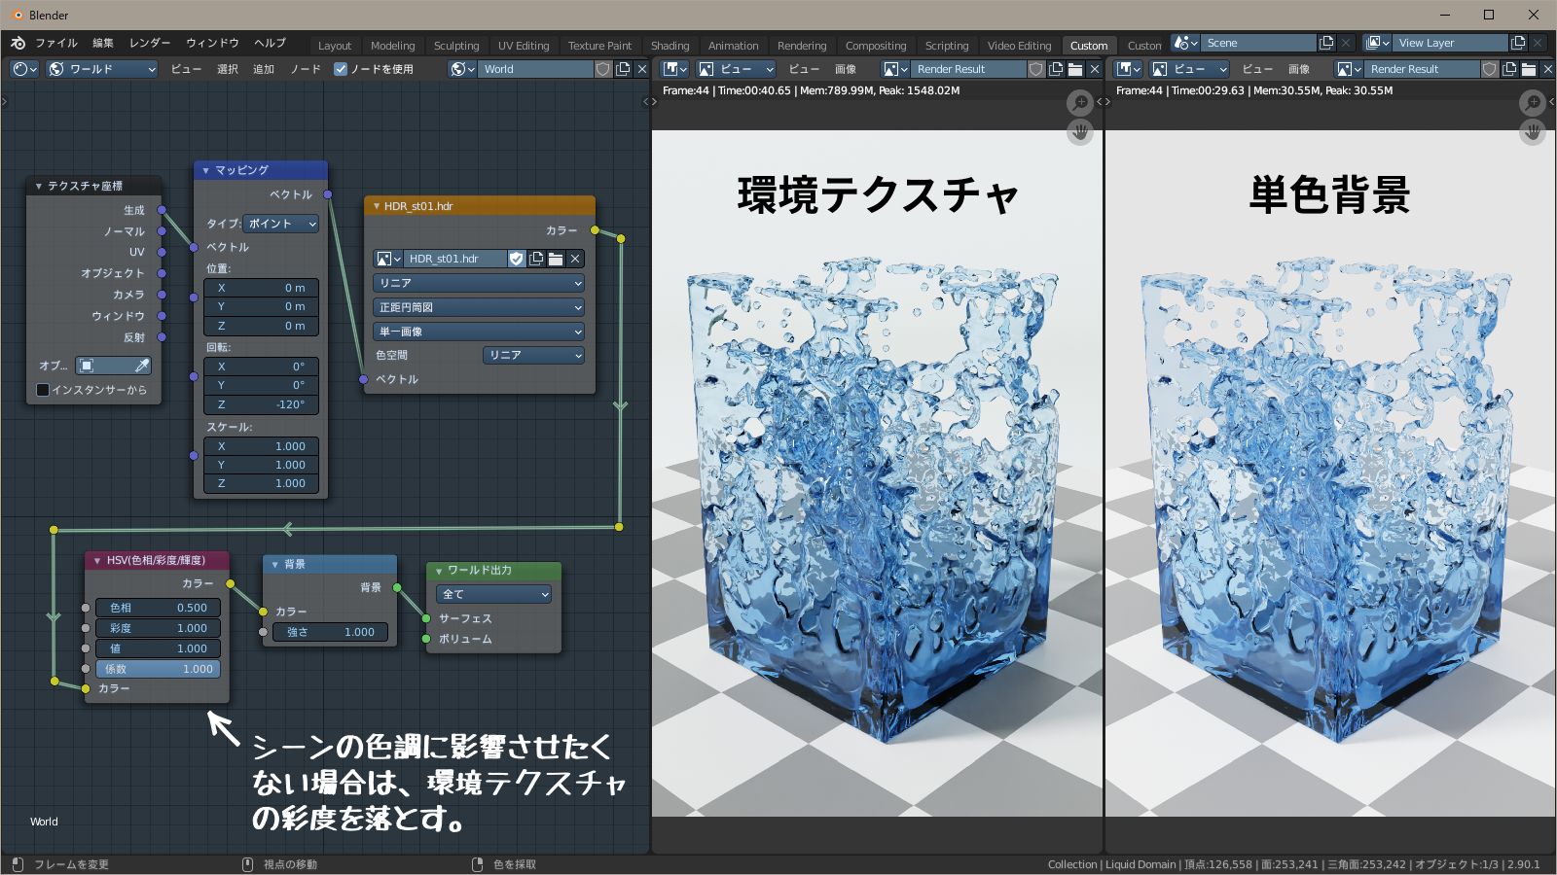Screen dimensions: 1557x875
Task: Collapse the マッピング node
Action: pyautogui.click(x=205, y=170)
